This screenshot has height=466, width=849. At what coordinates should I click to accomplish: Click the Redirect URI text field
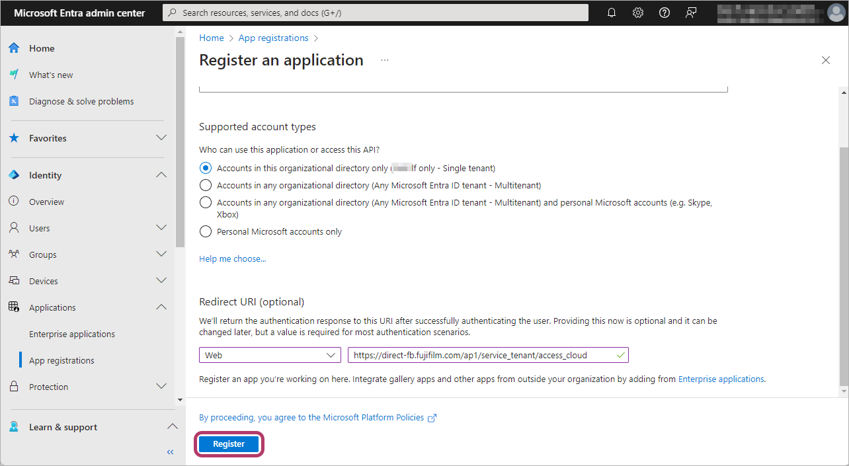pyautogui.click(x=481, y=355)
